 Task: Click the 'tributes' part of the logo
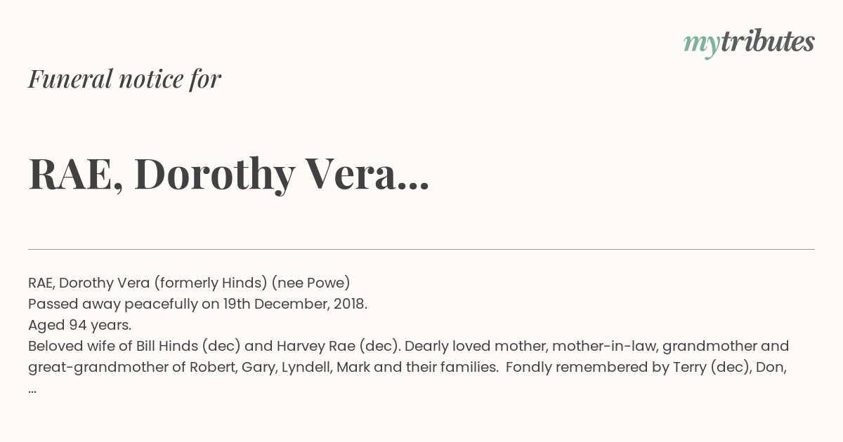point(767,41)
